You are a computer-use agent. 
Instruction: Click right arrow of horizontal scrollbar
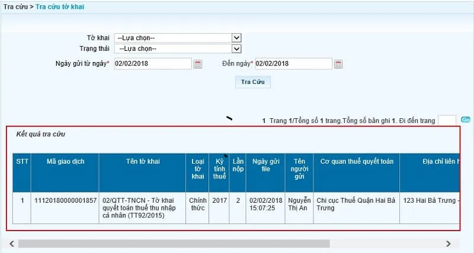point(449,244)
